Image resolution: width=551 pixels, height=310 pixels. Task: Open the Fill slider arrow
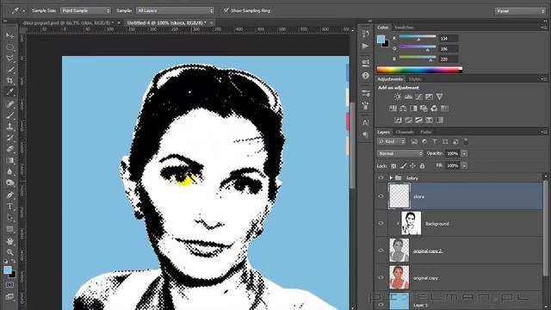click(464, 165)
